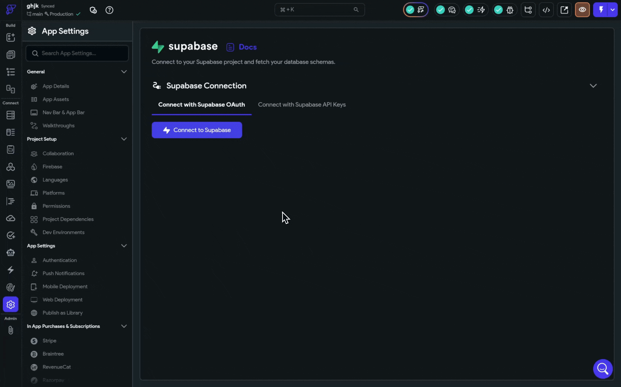
Task: Open the Media Assets icon in the sidebar
Action: click(11, 184)
